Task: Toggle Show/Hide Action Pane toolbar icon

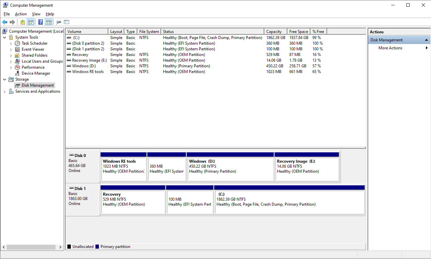Action: click(x=48, y=22)
